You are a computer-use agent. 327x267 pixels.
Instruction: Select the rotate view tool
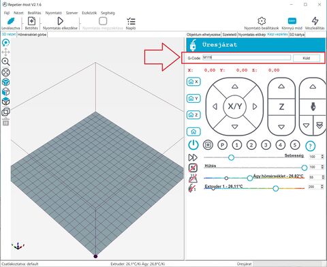5,43
